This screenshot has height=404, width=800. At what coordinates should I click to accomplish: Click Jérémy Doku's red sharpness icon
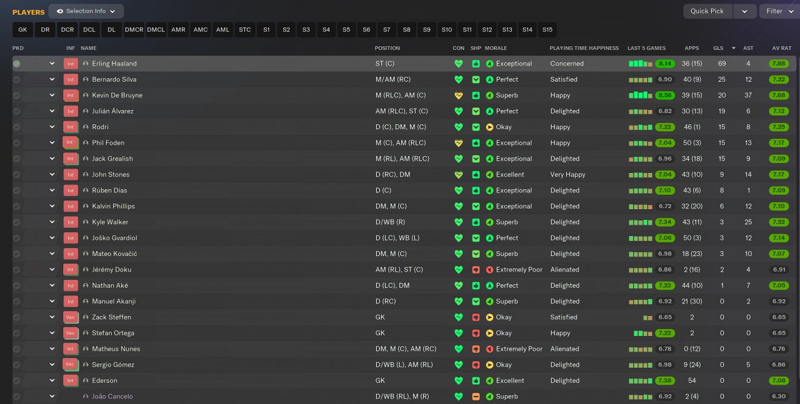coord(476,270)
